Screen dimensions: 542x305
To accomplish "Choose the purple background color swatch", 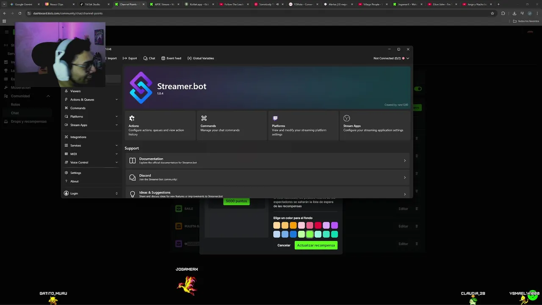I will click(335, 225).
